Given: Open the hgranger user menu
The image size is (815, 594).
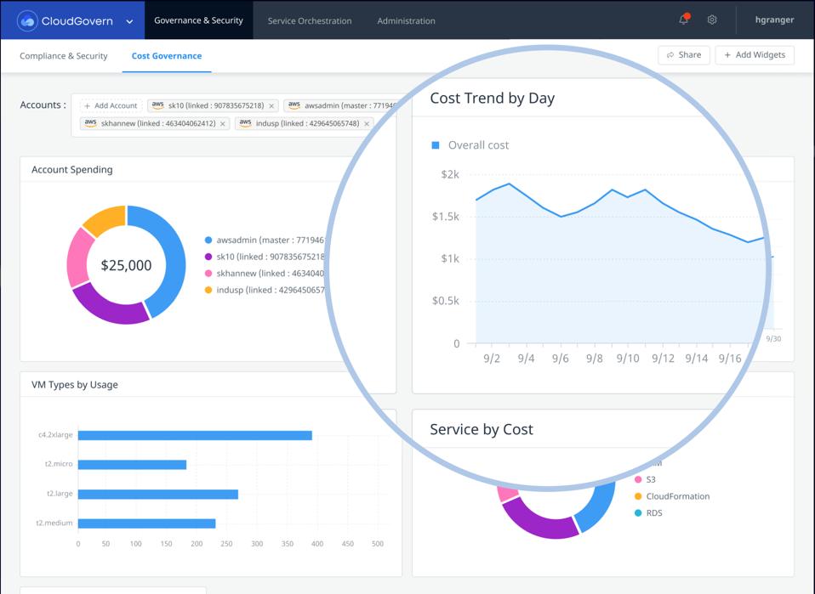Looking at the screenshot, I should click(774, 20).
